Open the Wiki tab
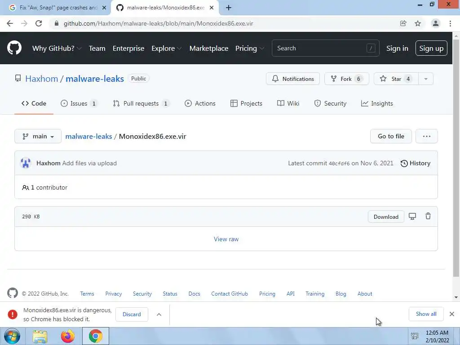This screenshot has width=460, height=345. pos(288,103)
